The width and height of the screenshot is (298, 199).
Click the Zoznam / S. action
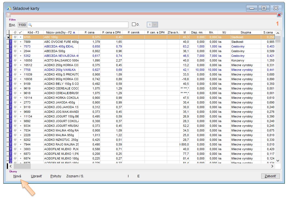(75, 176)
